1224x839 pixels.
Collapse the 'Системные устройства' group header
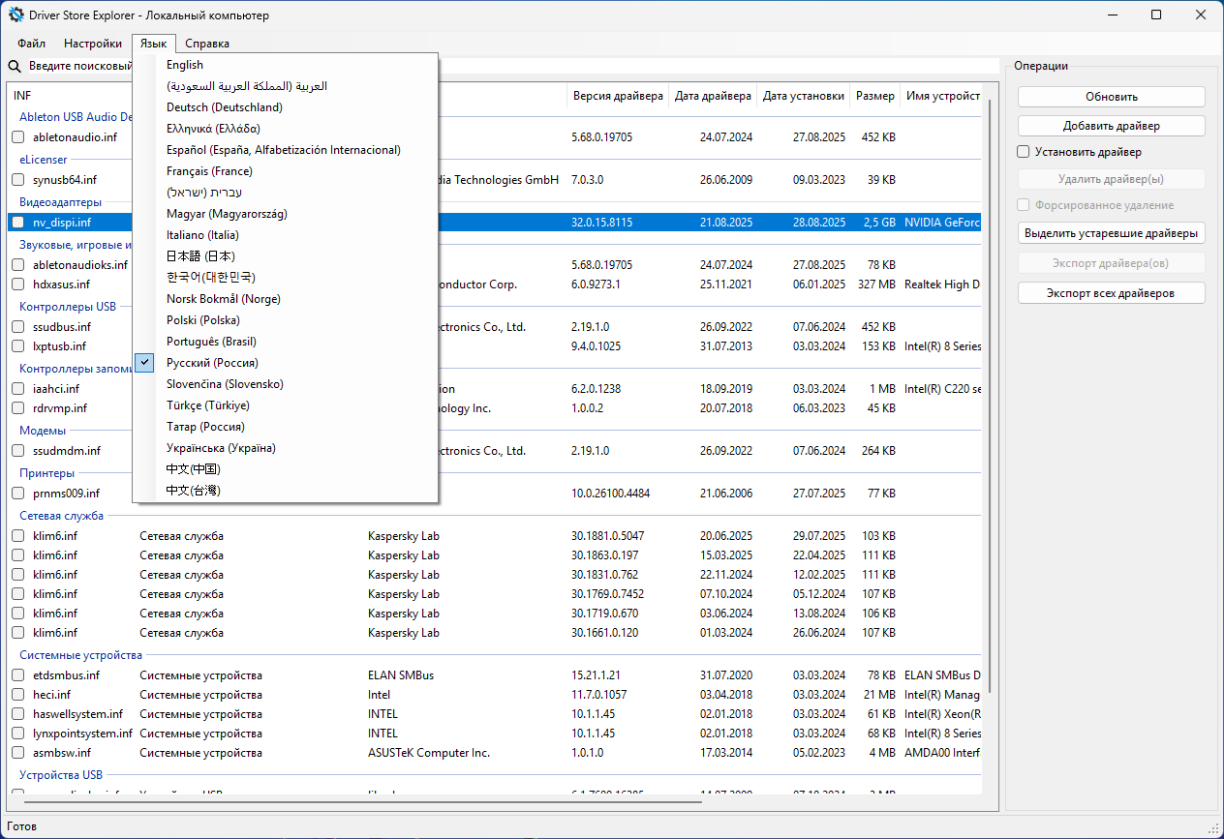[80, 655]
